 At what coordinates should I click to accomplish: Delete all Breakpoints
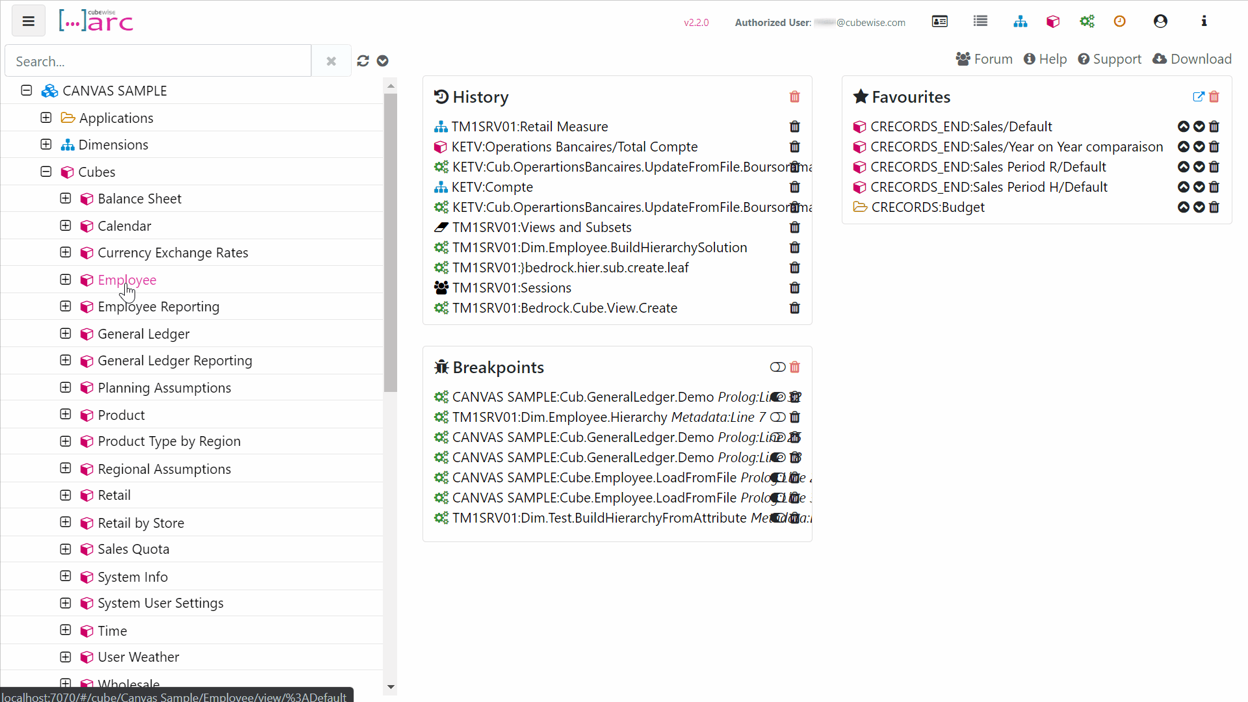click(x=794, y=367)
